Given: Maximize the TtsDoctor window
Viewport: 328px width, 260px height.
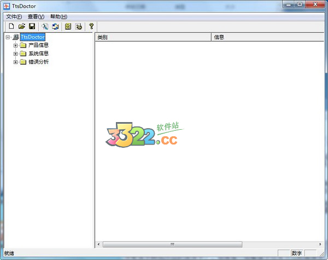Looking at the screenshot, I should (300, 4).
